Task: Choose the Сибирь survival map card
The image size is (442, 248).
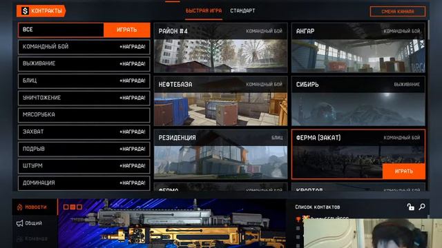Action: click(x=358, y=101)
